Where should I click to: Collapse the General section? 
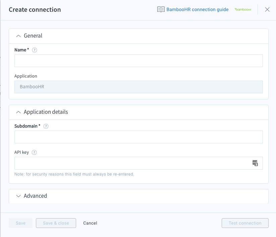[18, 36]
